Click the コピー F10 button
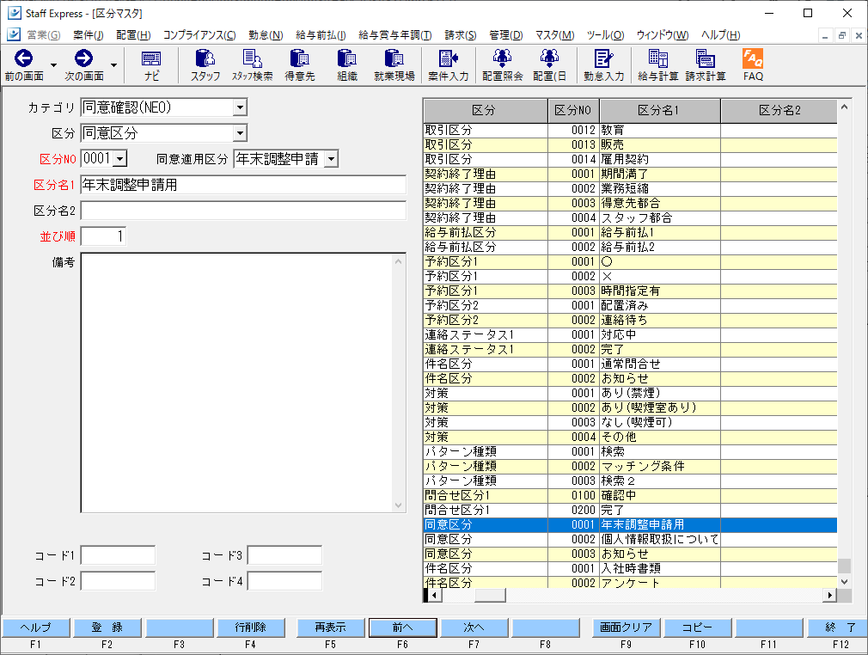Screen dimensions: 868x655 698,627
